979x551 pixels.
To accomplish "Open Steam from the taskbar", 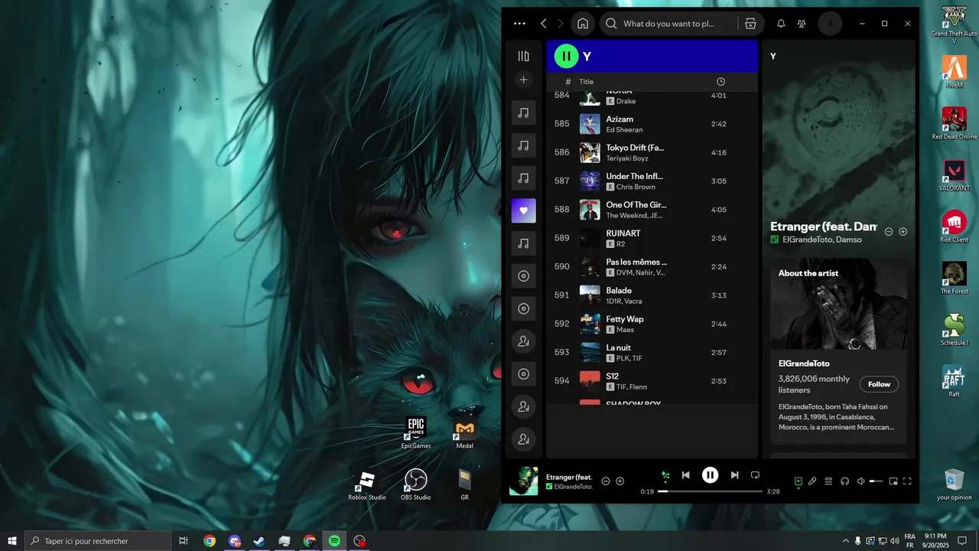I will [259, 541].
